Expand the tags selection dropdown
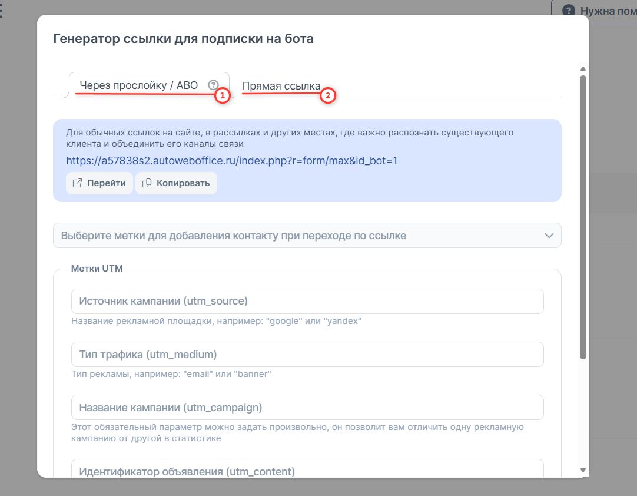 (307, 236)
